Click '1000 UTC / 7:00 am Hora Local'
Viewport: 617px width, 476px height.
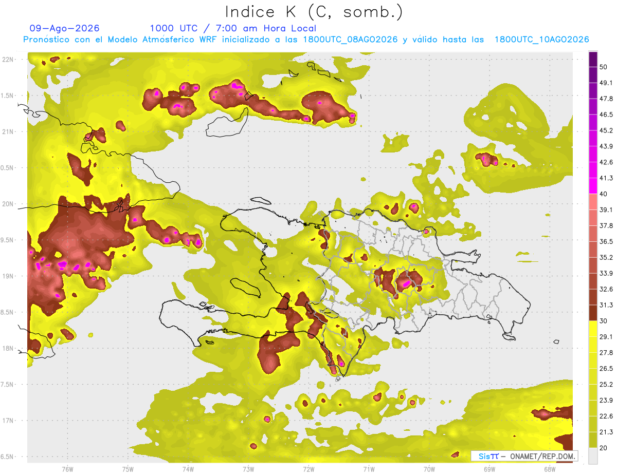(233, 28)
